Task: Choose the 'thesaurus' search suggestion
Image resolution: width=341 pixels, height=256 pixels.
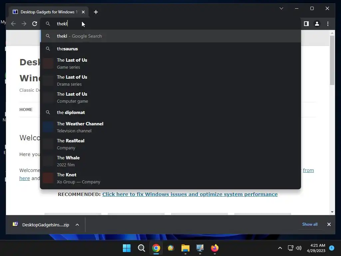Action: (x=170, y=49)
